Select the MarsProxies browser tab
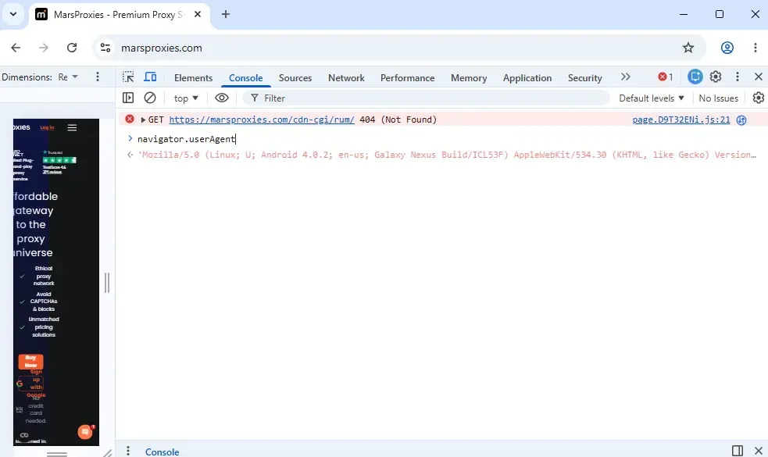 119,15
